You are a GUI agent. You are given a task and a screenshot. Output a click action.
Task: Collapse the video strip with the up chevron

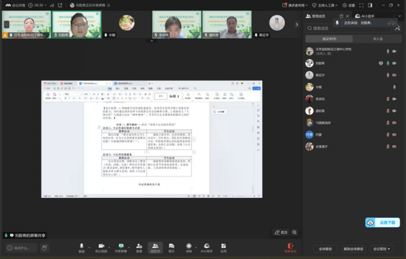click(x=152, y=41)
